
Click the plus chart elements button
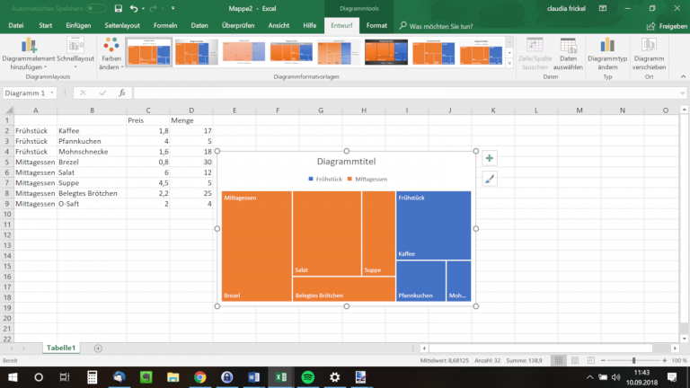pyautogui.click(x=490, y=158)
